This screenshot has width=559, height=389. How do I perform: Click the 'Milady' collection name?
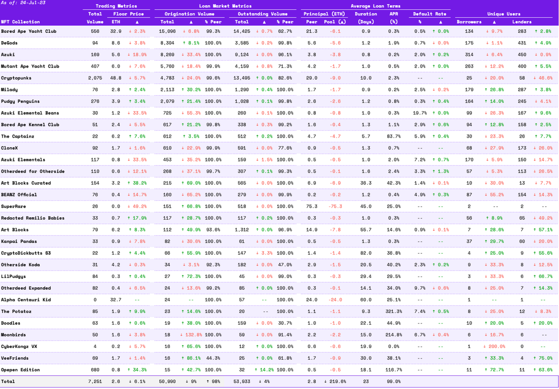pos(9,90)
